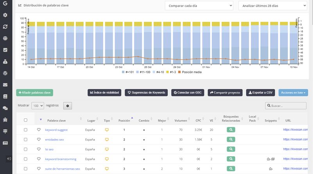Viewport: 313px width, 174px height.
Task: Select the 'suite de herramientas seo' checkbox
Action: [25, 169]
